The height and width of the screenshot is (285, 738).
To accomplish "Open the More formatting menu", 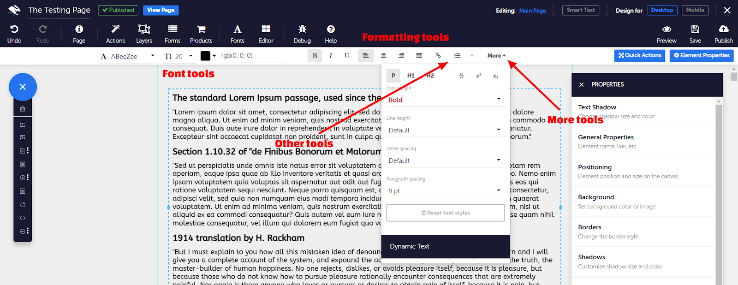I will pos(496,56).
